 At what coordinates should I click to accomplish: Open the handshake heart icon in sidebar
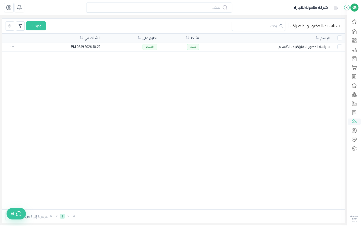click(x=354, y=140)
